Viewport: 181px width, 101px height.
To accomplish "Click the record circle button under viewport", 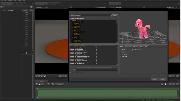I will click(x=45, y=76).
